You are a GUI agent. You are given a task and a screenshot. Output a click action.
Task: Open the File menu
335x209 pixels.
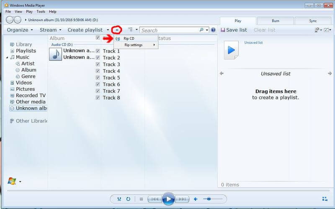pyautogui.click(x=8, y=12)
